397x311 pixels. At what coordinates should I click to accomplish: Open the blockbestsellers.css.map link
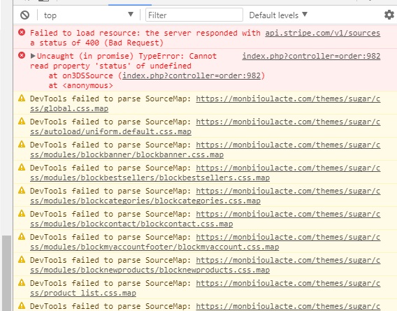click(205, 173)
